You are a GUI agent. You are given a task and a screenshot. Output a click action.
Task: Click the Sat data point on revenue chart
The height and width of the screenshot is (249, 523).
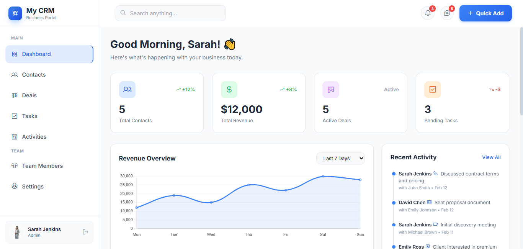coord(323,176)
